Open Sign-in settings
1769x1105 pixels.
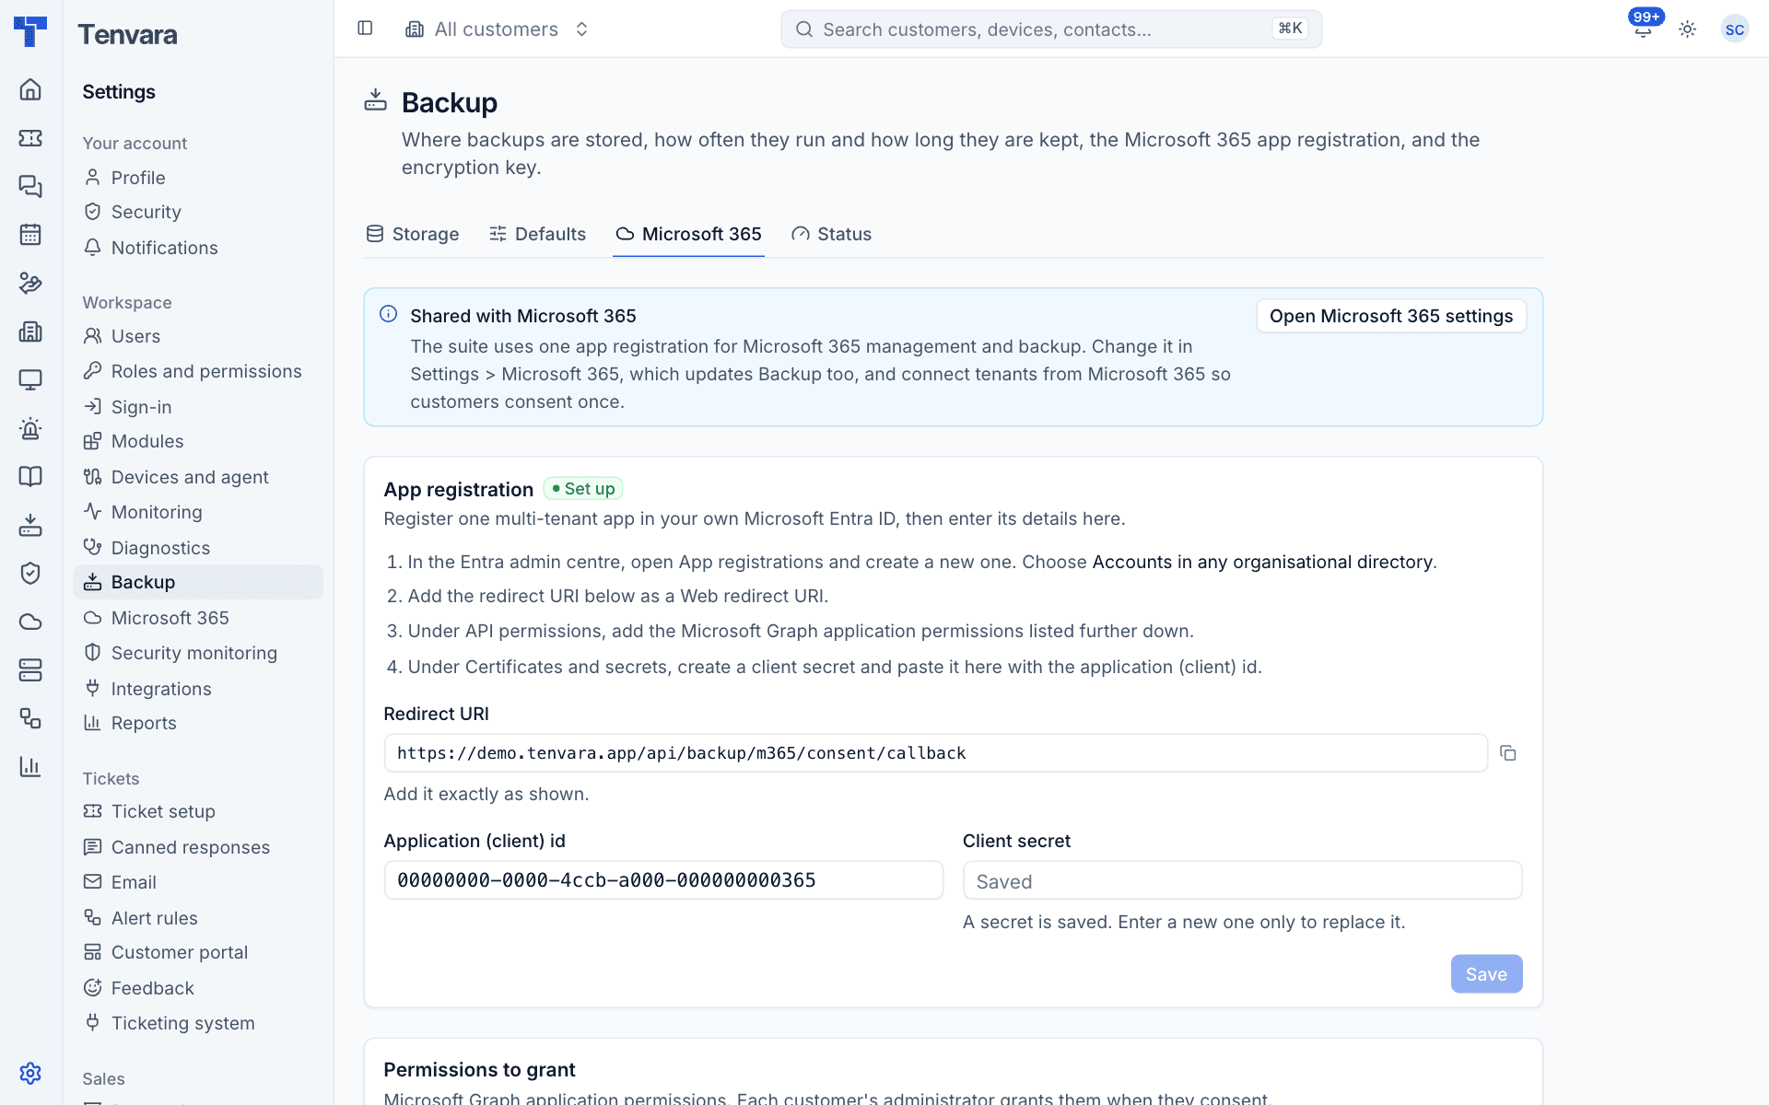tap(198, 407)
